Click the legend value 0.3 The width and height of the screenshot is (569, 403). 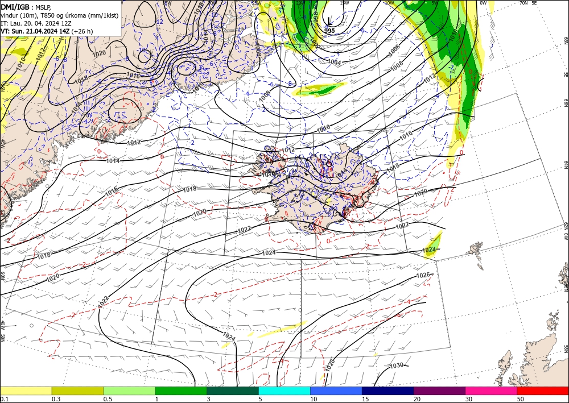pyautogui.click(x=56, y=399)
